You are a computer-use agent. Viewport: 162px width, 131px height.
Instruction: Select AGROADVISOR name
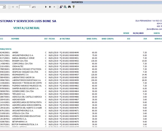(x=19, y=100)
